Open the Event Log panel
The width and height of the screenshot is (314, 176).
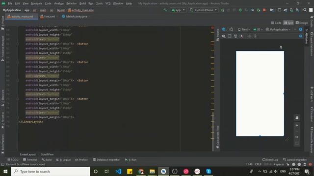pos(270,160)
